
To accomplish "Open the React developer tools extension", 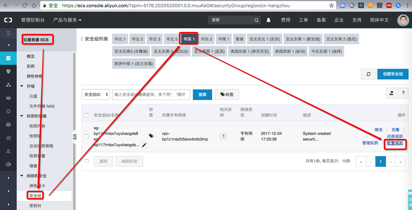I will coord(361,5).
